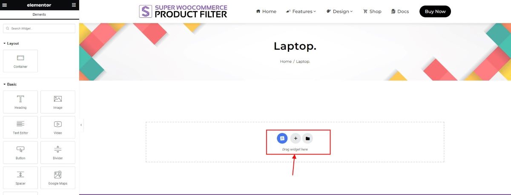This screenshot has width=511, height=195.
Task: Click the blue filter preset icon
Action: coord(282,138)
